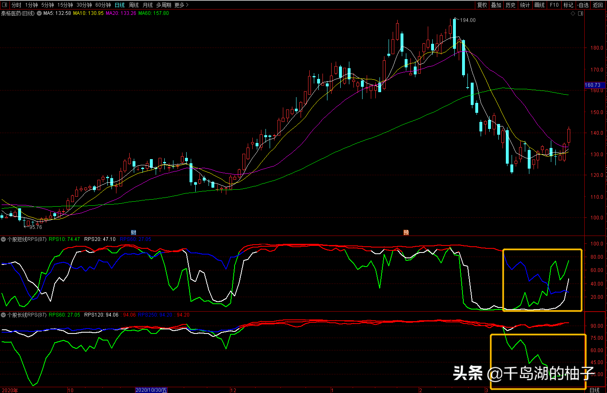Screen dimensions: 607x393
Task: Click the MA10: 130.95 label
Action: [x=88, y=13]
